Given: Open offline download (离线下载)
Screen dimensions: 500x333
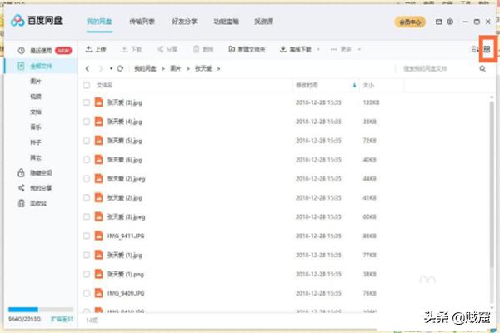Looking at the screenshot, I should coord(295,50).
